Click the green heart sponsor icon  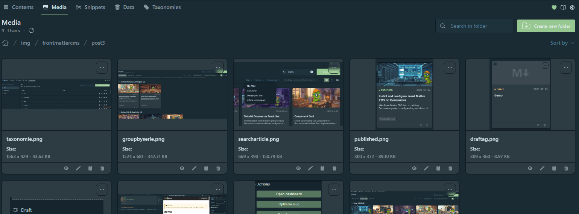click(554, 8)
